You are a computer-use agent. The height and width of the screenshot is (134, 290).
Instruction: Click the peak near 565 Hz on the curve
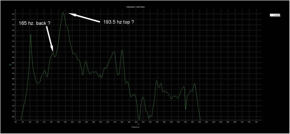tap(194, 84)
